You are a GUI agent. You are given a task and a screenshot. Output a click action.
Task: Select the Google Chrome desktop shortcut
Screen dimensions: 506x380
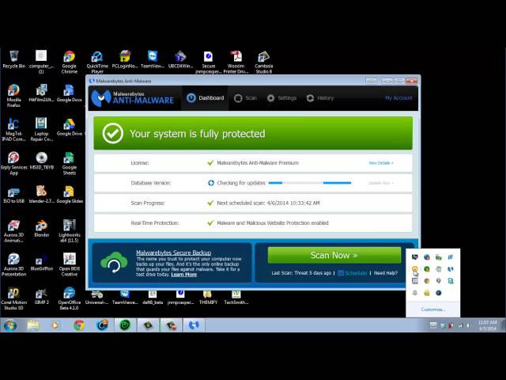click(x=70, y=62)
